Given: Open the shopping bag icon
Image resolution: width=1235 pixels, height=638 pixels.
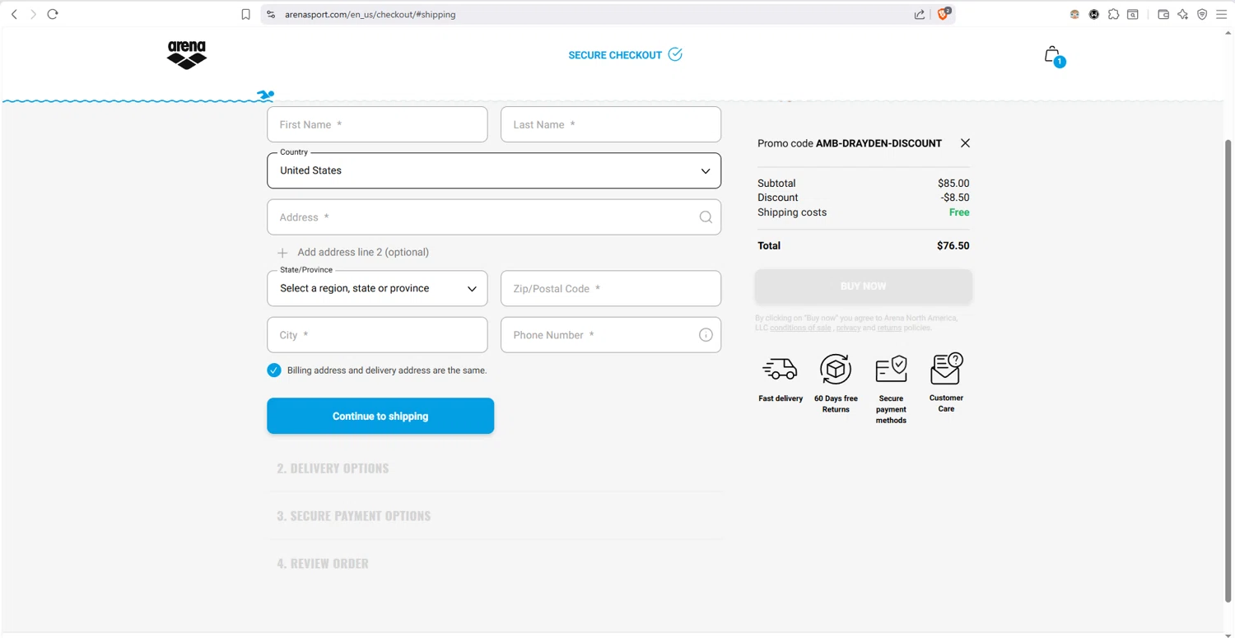Looking at the screenshot, I should click(1052, 55).
